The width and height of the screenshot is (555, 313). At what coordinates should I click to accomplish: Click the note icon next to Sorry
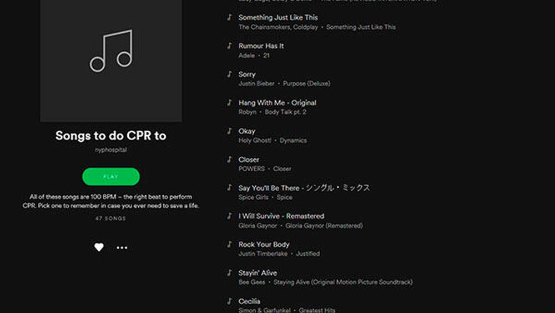[x=229, y=74]
